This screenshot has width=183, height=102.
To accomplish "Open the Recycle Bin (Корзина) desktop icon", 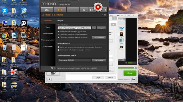I will (x=5, y=49).
